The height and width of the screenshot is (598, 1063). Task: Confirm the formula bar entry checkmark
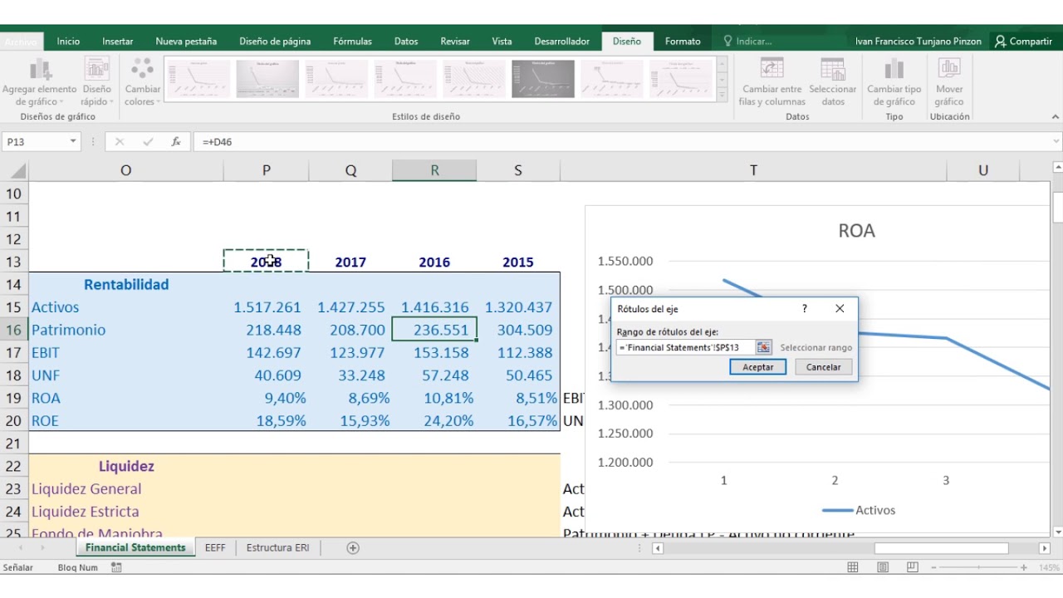coord(148,142)
